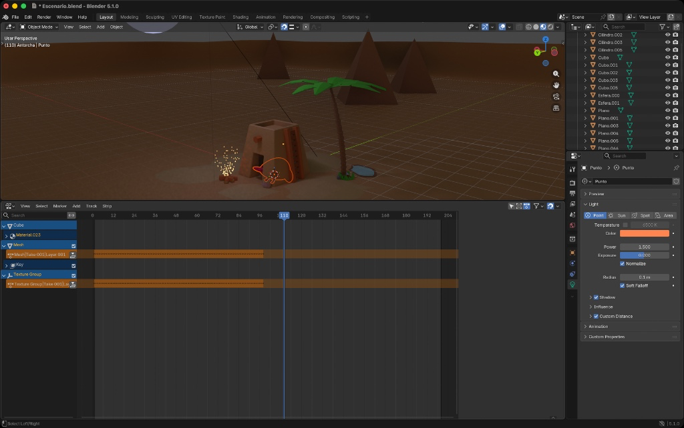The height and width of the screenshot is (428, 684).
Task: Expand the Preview panel
Action: point(596,194)
